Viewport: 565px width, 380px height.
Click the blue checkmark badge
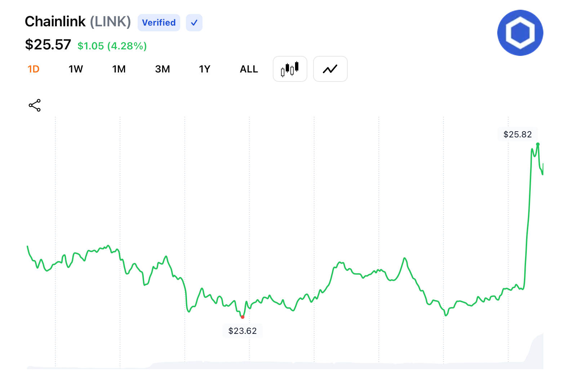tap(194, 23)
